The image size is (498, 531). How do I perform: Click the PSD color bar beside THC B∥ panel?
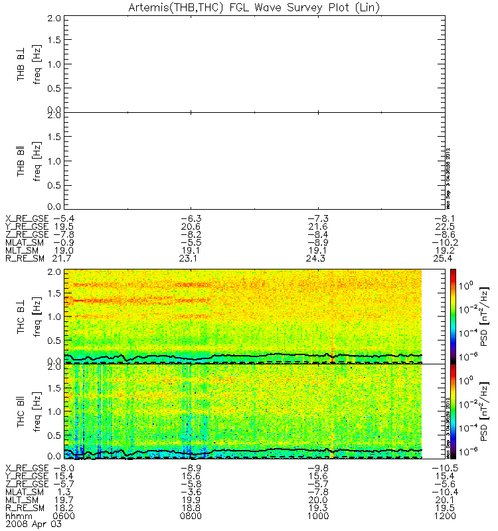453,412
